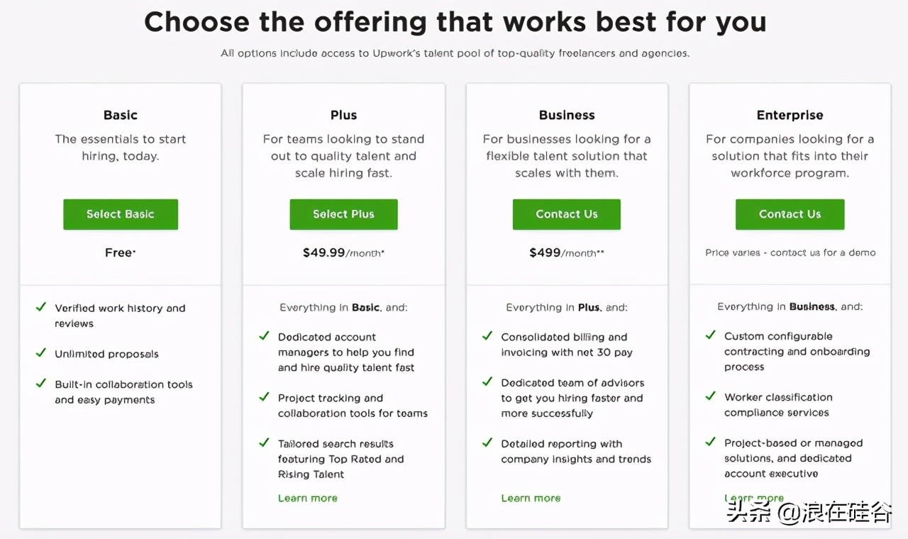Image resolution: width=908 pixels, height=539 pixels.
Task: Click the checkmark next to Detailed reporting feature
Action: click(487, 443)
